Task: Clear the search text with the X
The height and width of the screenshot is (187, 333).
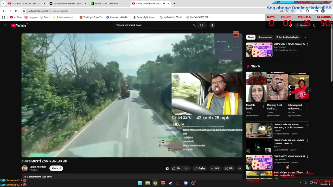Action: tap(194, 25)
